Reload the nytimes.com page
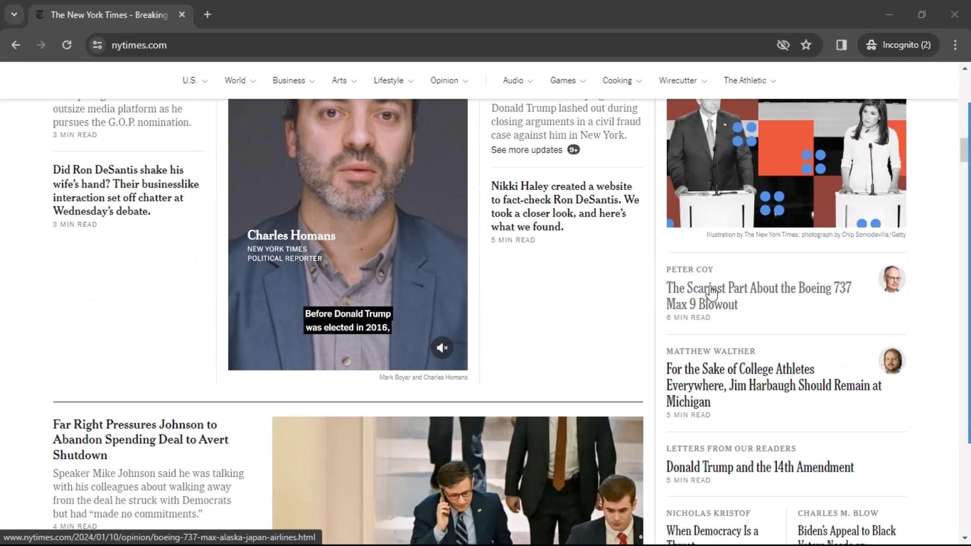 pos(67,45)
